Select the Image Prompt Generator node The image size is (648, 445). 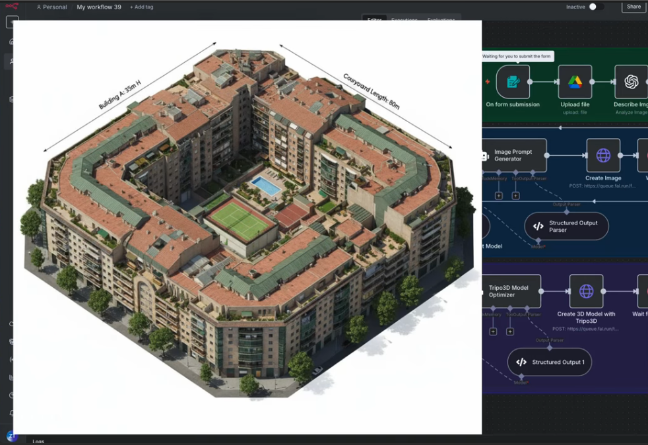[514, 156]
